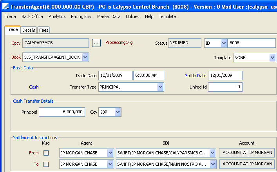
Task: Click the Settle Date field 12/01/2009
Action: coord(225,75)
